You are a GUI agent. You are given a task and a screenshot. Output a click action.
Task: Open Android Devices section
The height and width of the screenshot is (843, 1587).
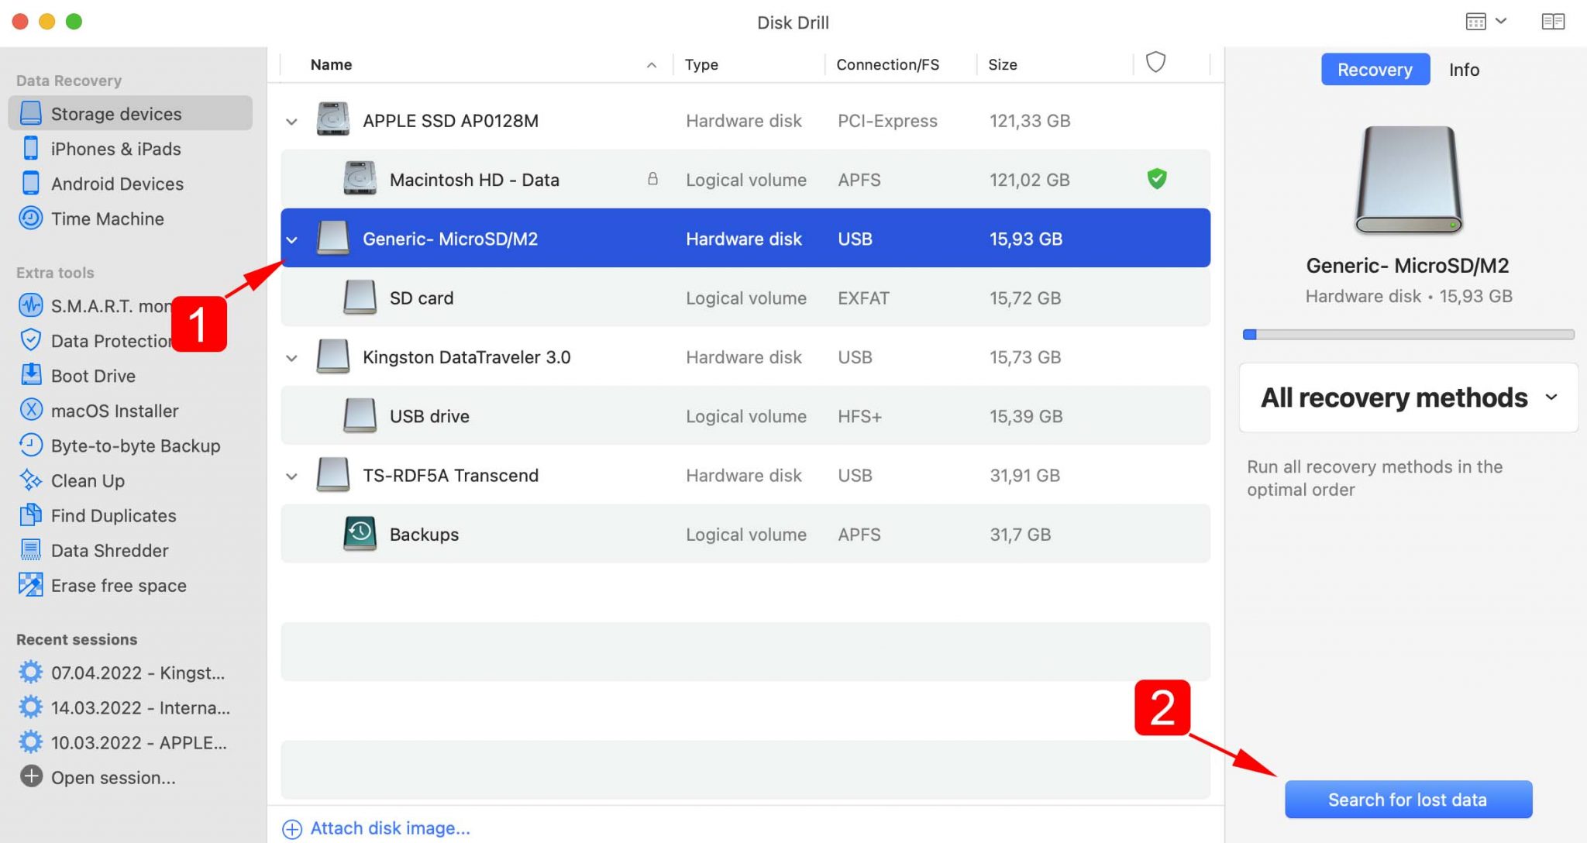click(116, 184)
